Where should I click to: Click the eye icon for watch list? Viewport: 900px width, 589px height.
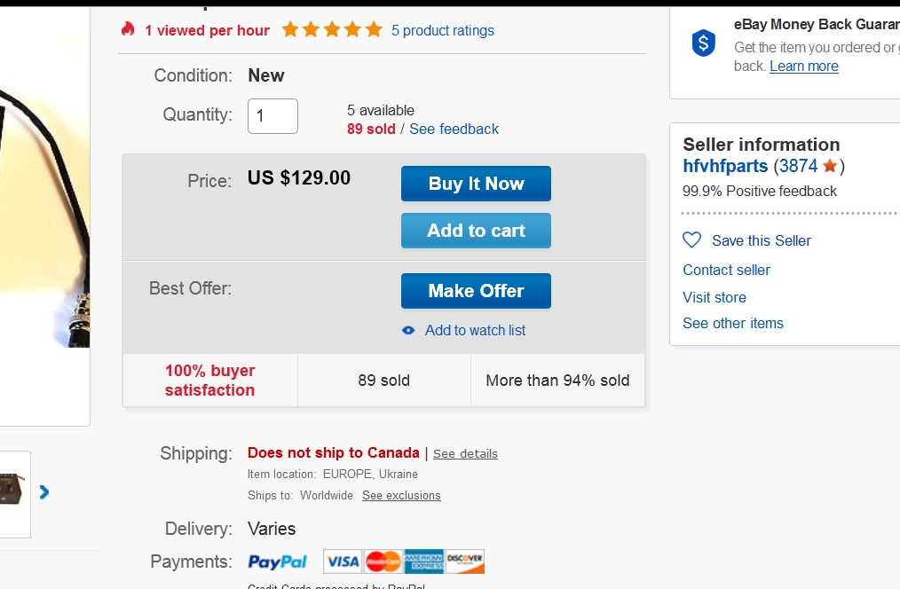(408, 330)
